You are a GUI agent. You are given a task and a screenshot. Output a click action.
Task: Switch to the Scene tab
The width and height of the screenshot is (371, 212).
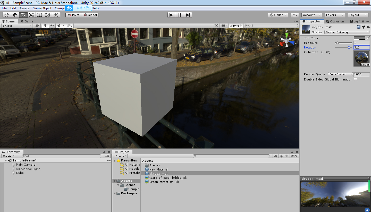(9, 21)
